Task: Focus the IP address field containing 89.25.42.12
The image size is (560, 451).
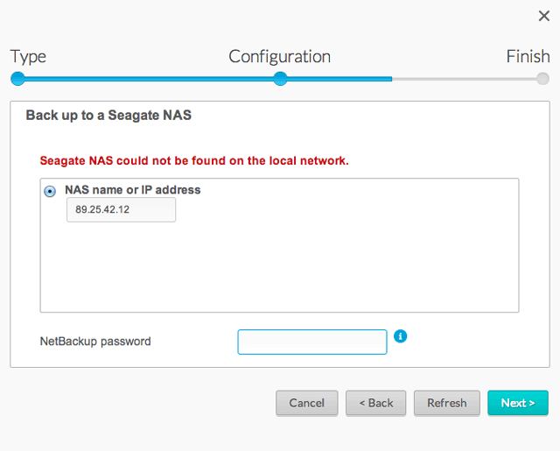Action: tap(121, 210)
